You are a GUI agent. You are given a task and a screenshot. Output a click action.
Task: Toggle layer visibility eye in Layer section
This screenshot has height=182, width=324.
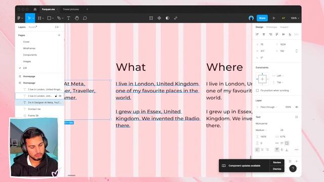297,107
